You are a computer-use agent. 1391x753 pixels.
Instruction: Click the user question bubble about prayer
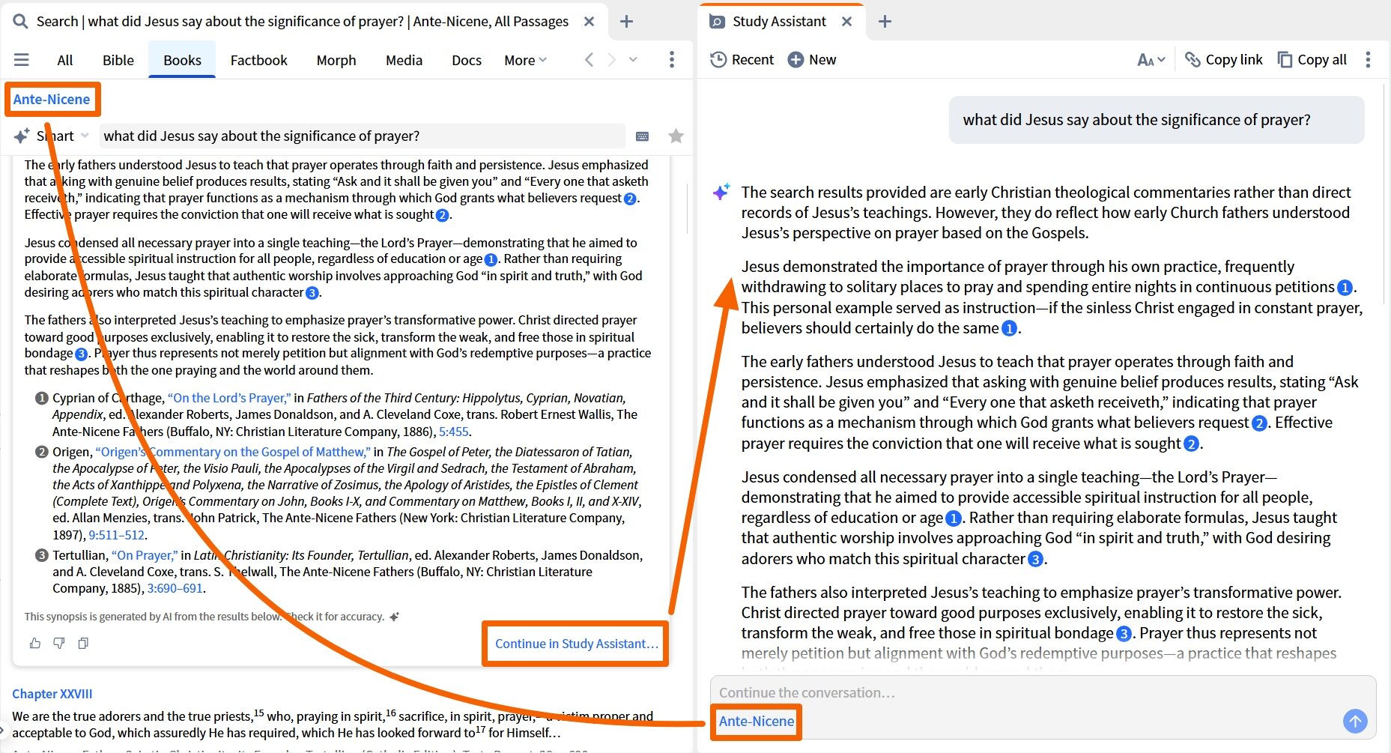tap(1157, 120)
